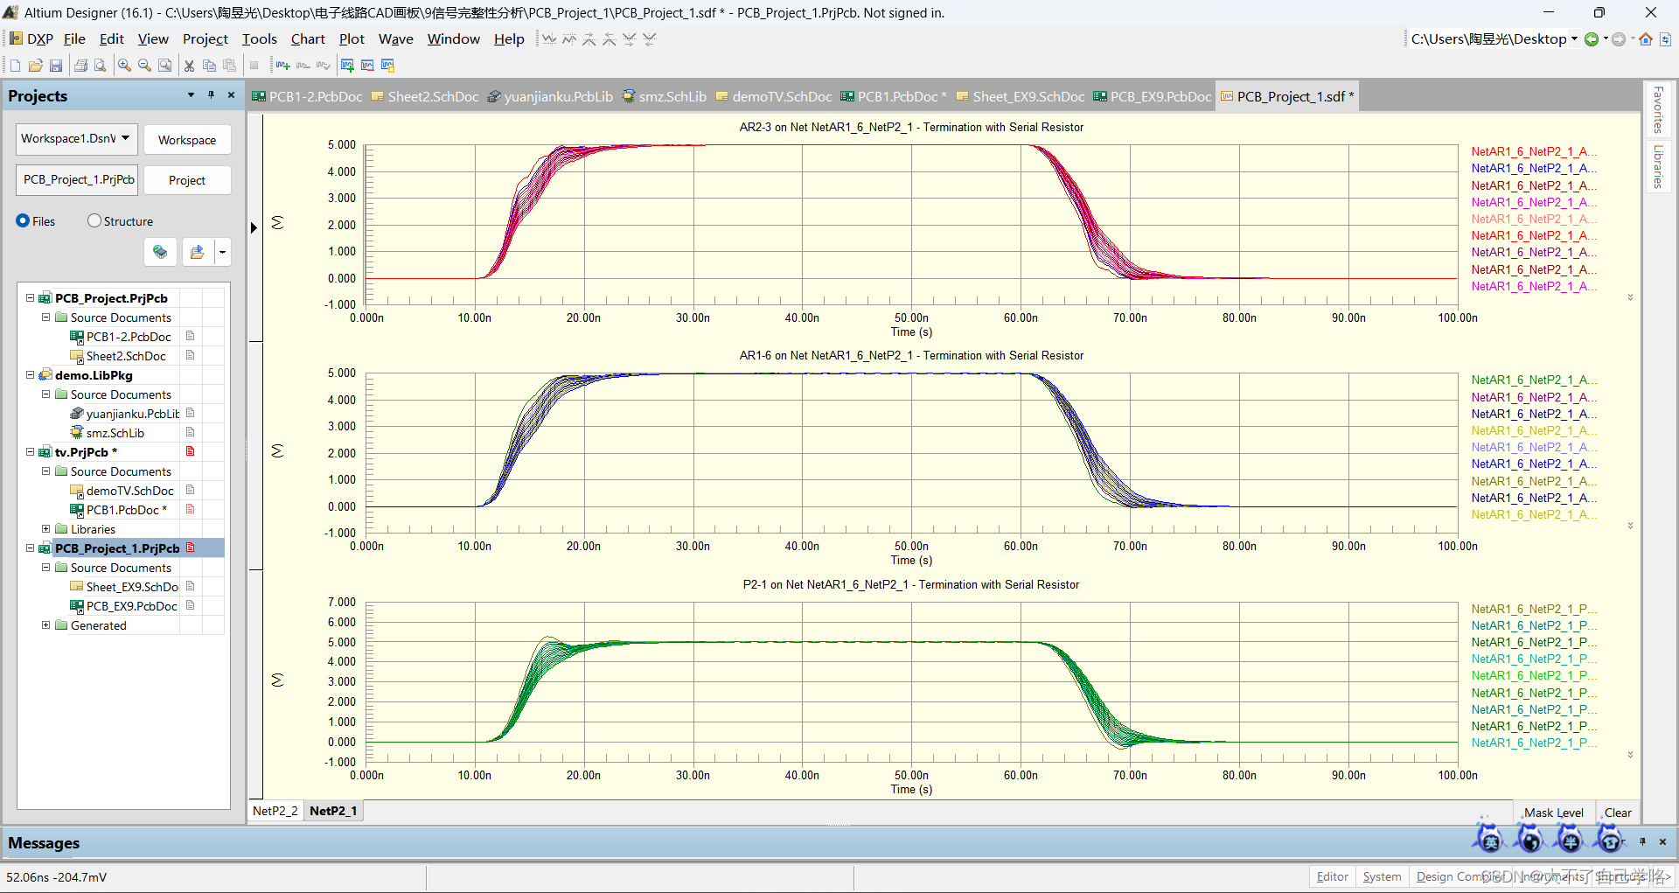Click the save disk icon
Viewport: 1679px width, 893px height.
click(x=56, y=66)
